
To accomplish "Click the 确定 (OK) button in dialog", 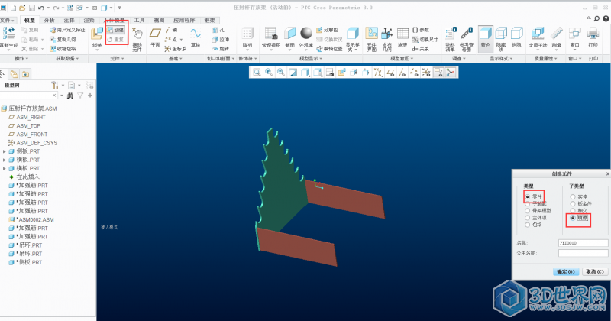I will pos(563,271).
